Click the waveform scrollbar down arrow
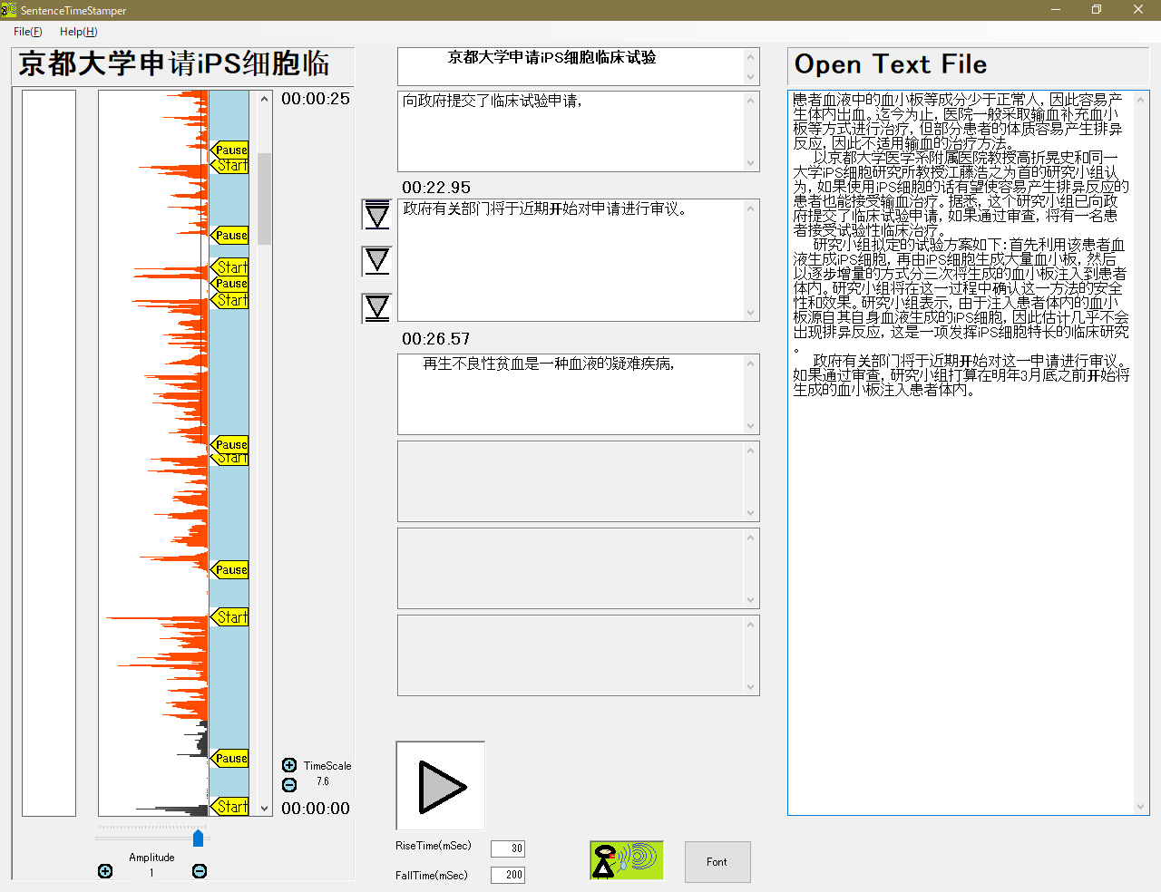The width and height of the screenshot is (1161, 892). tap(264, 807)
